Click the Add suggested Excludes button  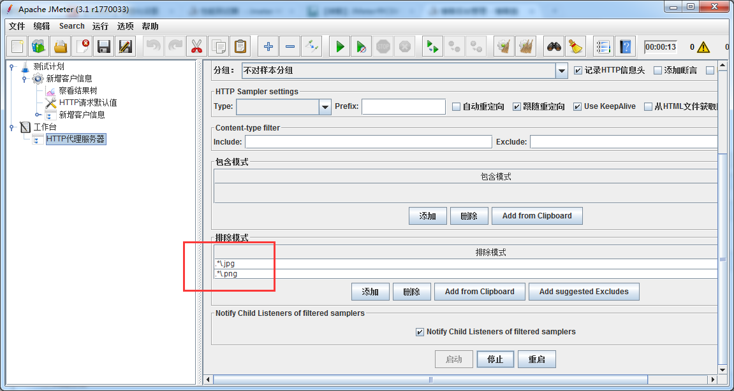pyautogui.click(x=584, y=292)
